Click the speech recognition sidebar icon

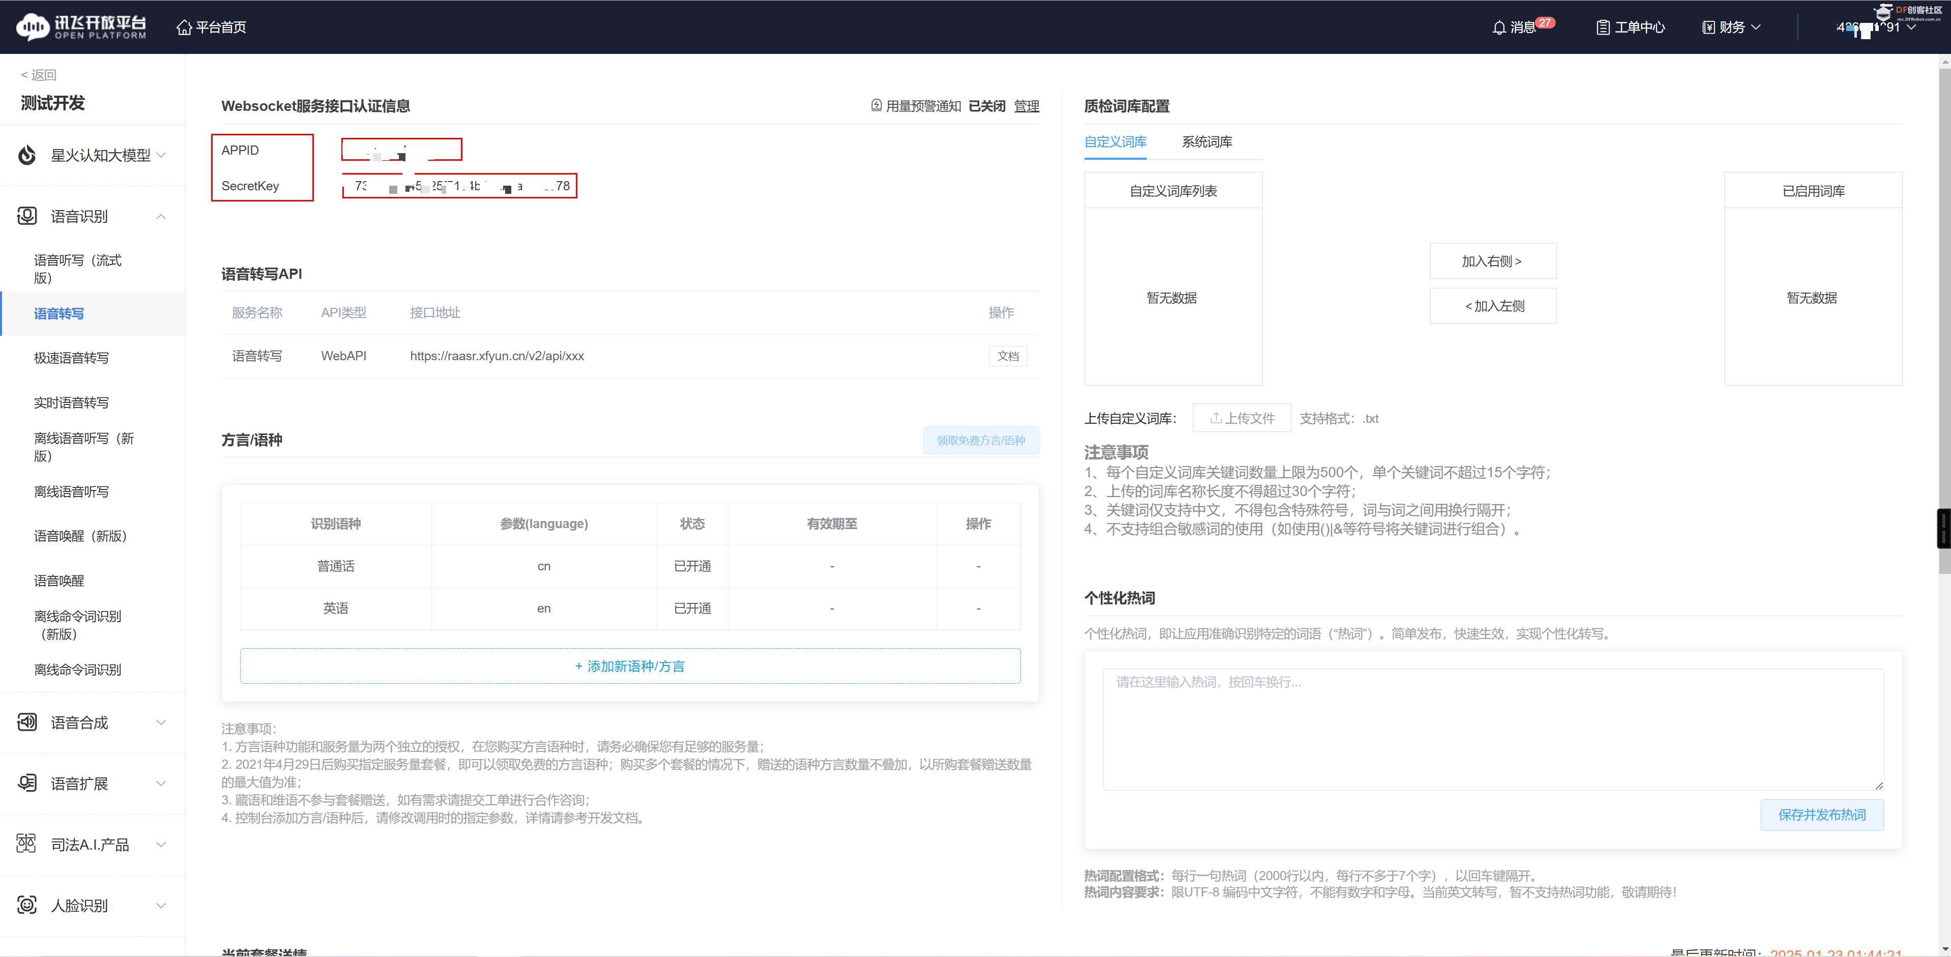click(27, 216)
